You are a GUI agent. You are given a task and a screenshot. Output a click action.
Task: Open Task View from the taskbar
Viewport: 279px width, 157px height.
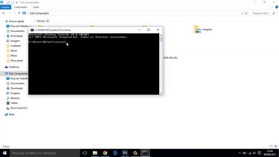(x=85, y=153)
